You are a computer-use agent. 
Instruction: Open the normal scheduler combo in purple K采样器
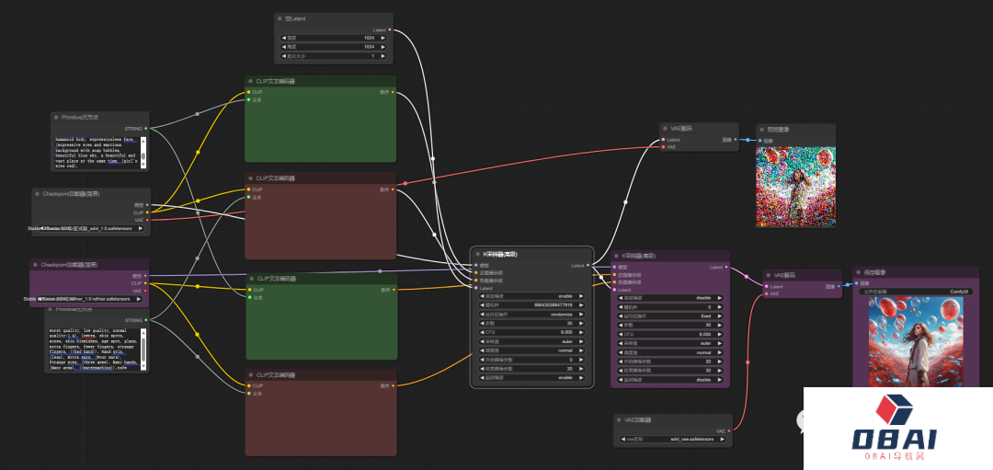tap(669, 352)
